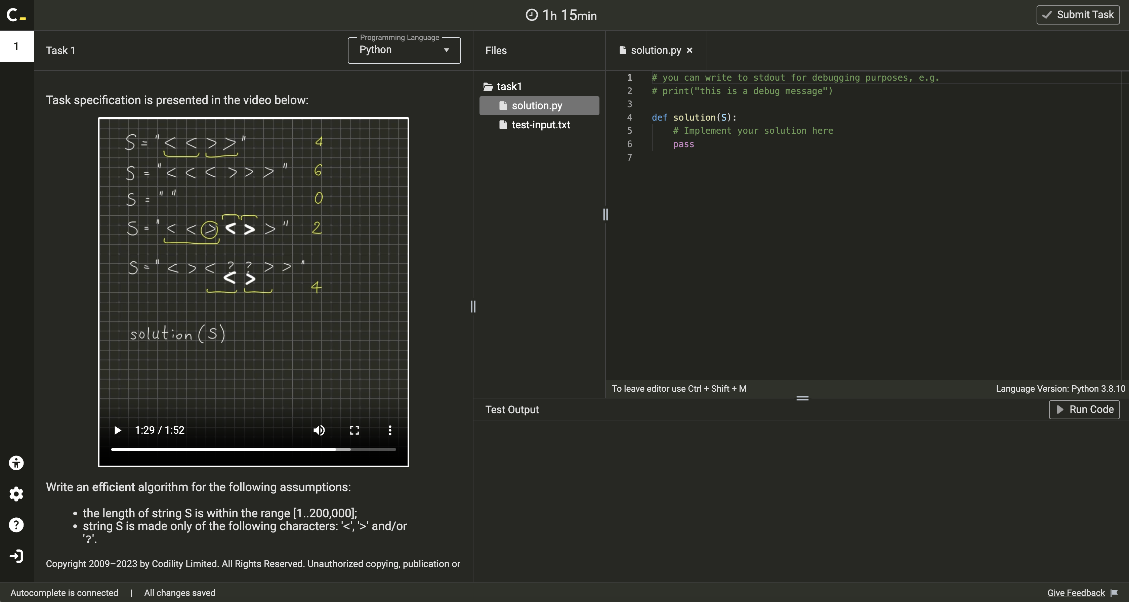Open the accessibility options icon
The height and width of the screenshot is (602, 1129).
click(x=16, y=463)
